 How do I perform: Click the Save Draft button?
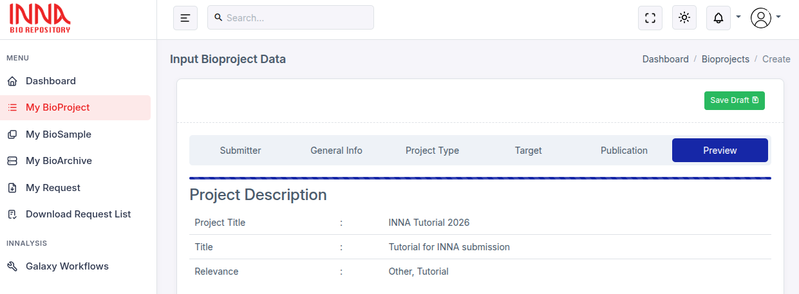click(735, 100)
